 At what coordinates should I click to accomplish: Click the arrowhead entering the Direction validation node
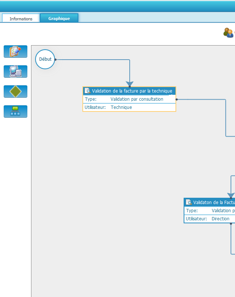pos(231,195)
